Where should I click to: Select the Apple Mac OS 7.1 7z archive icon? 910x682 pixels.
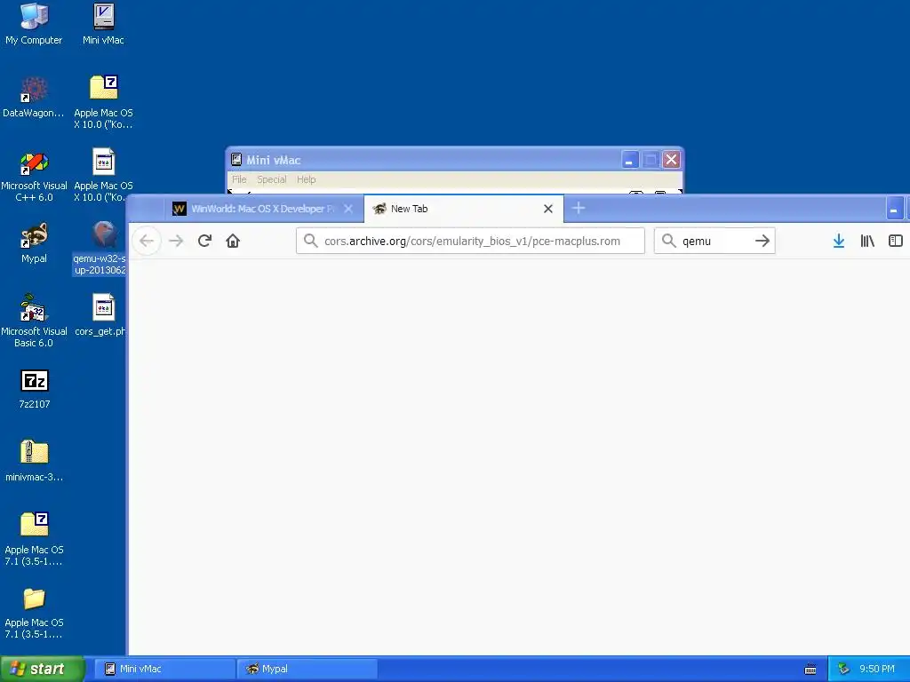click(x=34, y=539)
